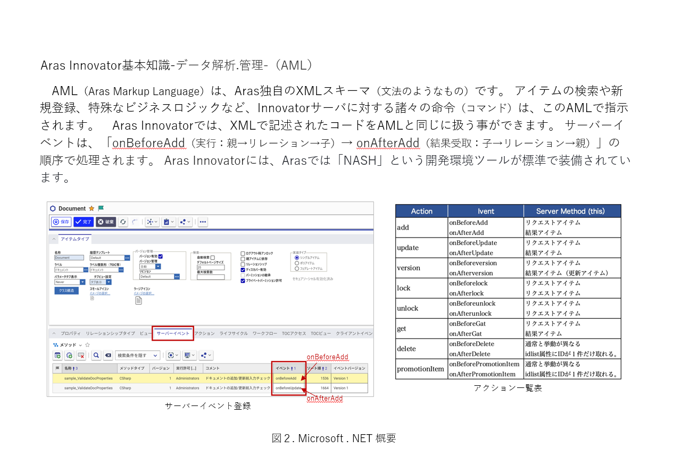Open the clipboard dropdown in top toolbar

click(169, 222)
